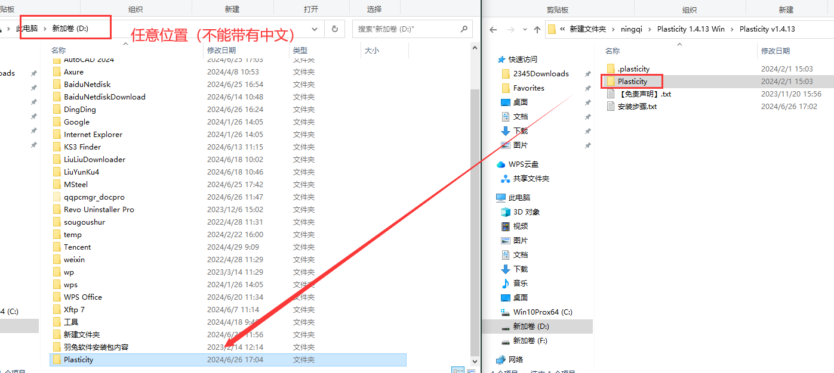The width and height of the screenshot is (834, 373).
Task: Select the LiuLiuDownloader folder row
Action: 228,160
